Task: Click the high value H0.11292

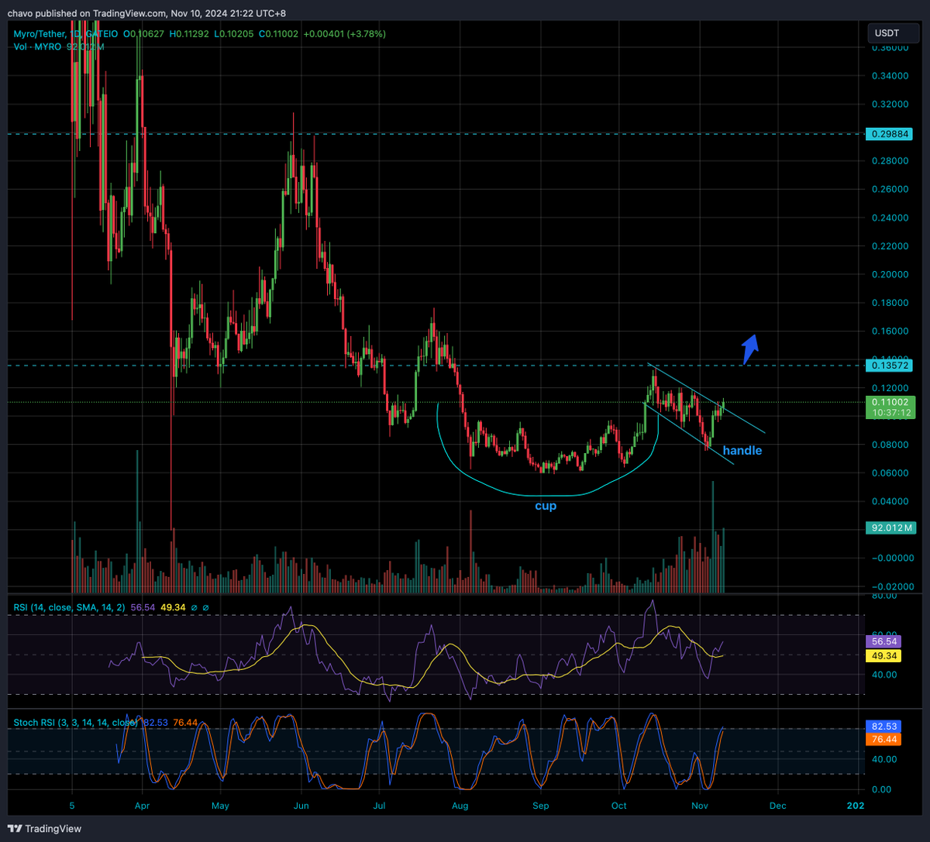Action: [x=191, y=34]
